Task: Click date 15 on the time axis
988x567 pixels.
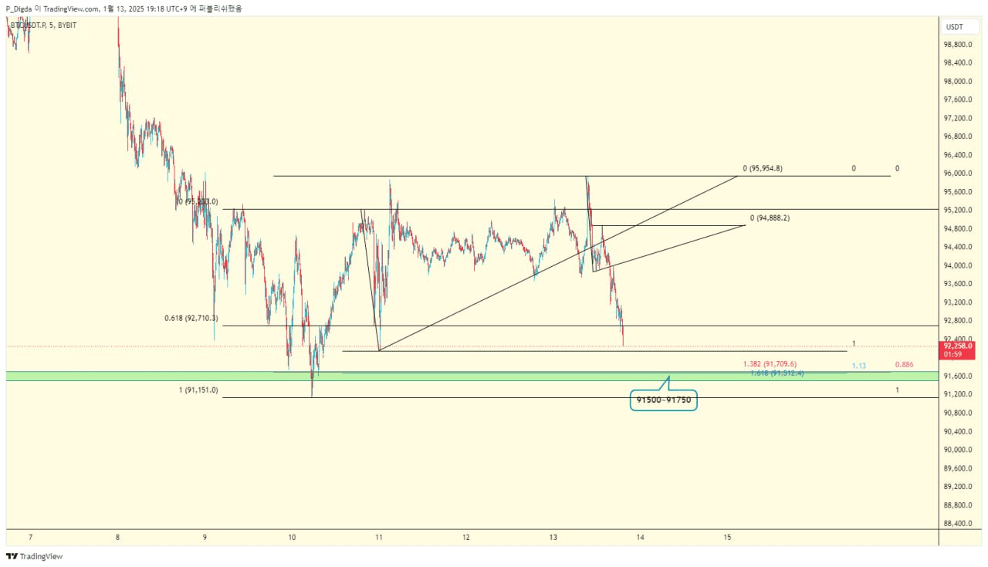Action: pyautogui.click(x=728, y=536)
